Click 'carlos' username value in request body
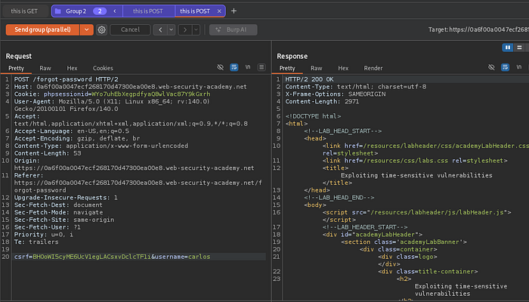 tap(199, 257)
